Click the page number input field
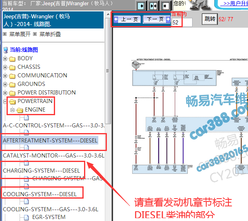 click(x=182, y=22)
